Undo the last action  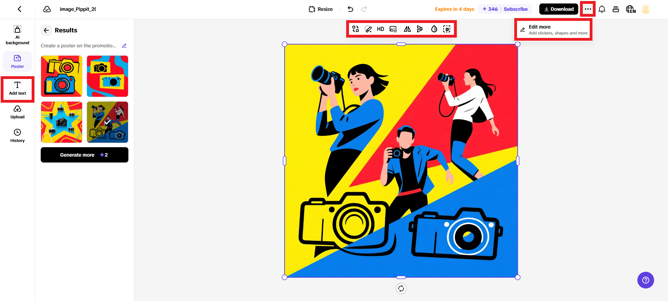pyautogui.click(x=350, y=9)
